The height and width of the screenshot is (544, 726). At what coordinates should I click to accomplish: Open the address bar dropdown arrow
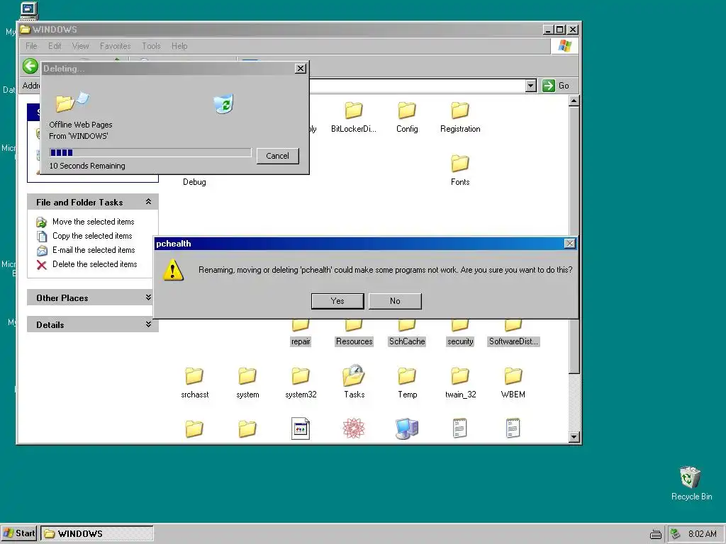pos(530,86)
